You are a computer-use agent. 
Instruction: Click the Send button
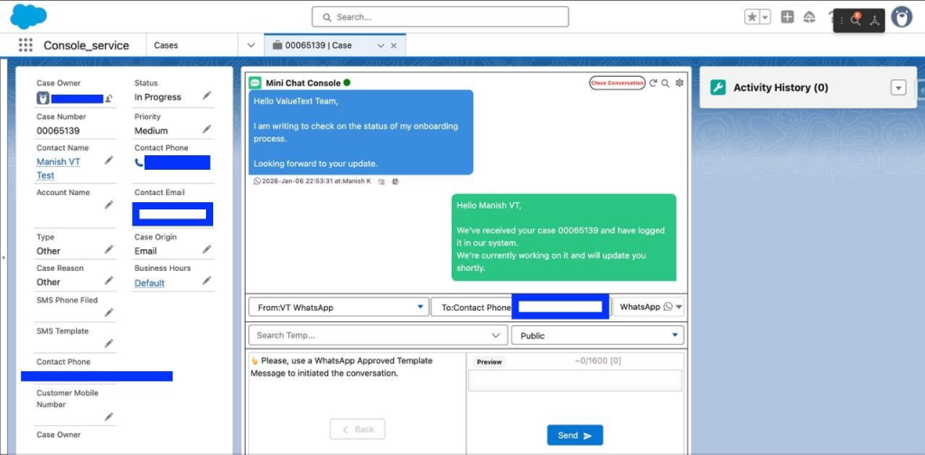[575, 435]
